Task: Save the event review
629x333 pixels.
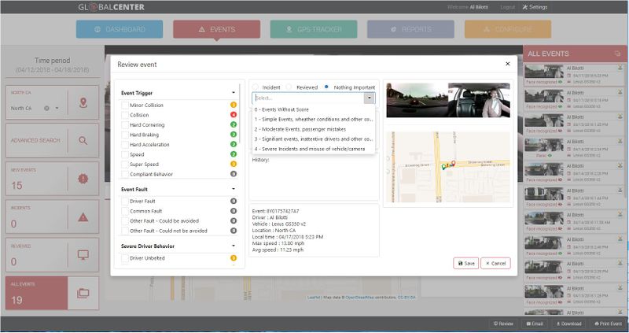Action: (464, 264)
